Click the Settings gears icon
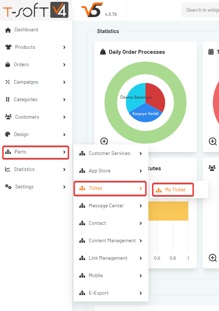The image size is (219, 311). pyautogui.click(x=8, y=187)
